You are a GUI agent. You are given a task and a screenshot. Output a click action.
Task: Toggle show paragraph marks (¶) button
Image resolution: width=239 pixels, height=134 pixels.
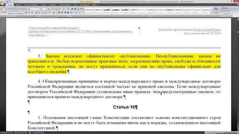tap(81, 9)
